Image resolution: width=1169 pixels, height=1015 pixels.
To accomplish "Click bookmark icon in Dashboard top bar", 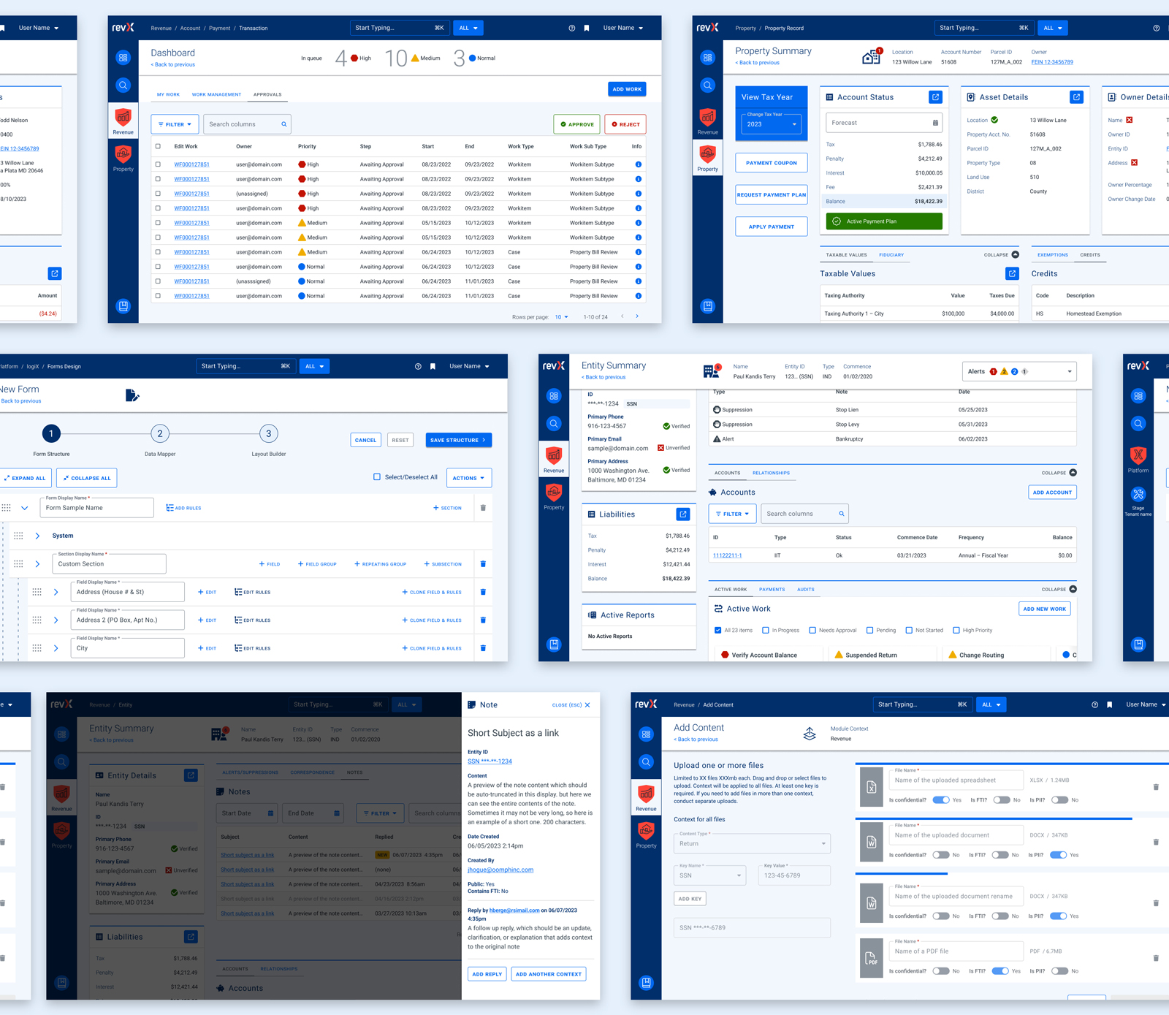I will 587,28.
